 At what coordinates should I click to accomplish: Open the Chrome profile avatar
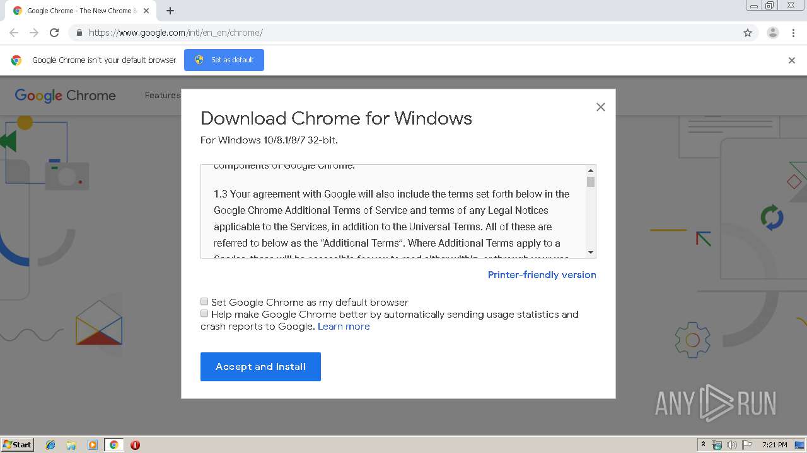[x=772, y=33]
